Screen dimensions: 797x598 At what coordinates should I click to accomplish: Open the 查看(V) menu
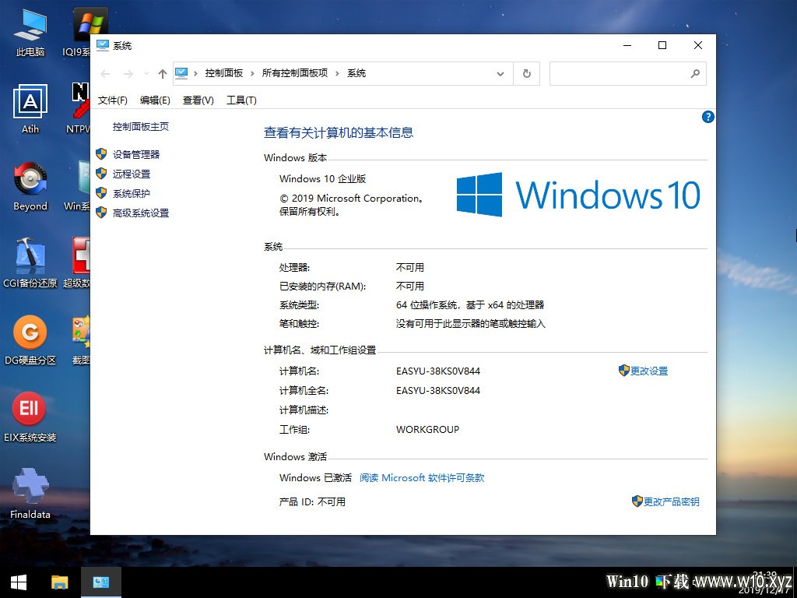[198, 100]
